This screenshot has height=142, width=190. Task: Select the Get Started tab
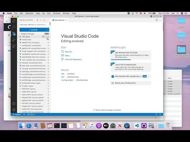coord(59,20)
